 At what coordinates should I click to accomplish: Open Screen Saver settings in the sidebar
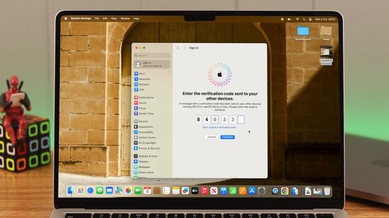[x=144, y=172]
